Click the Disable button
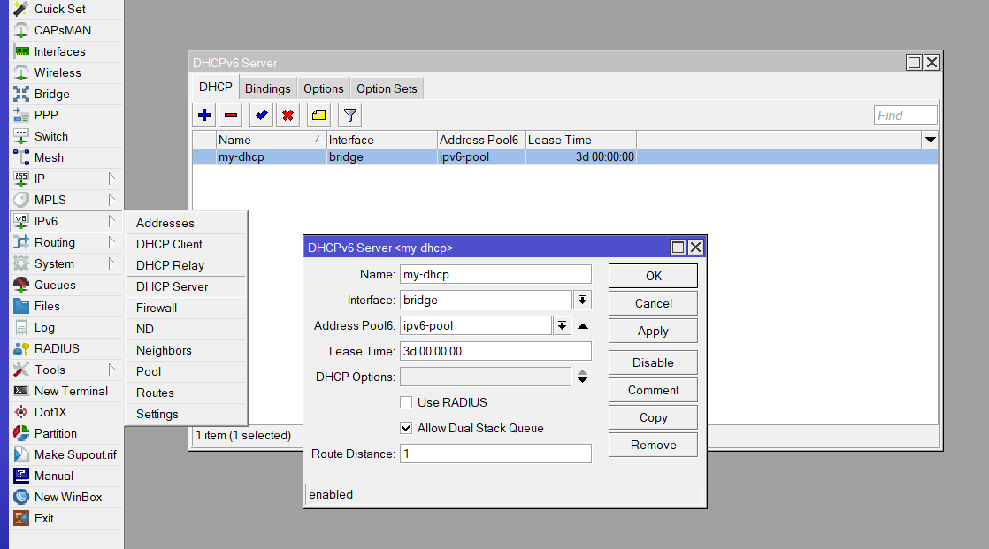Screen dimensions: 989x549 (x=653, y=362)
